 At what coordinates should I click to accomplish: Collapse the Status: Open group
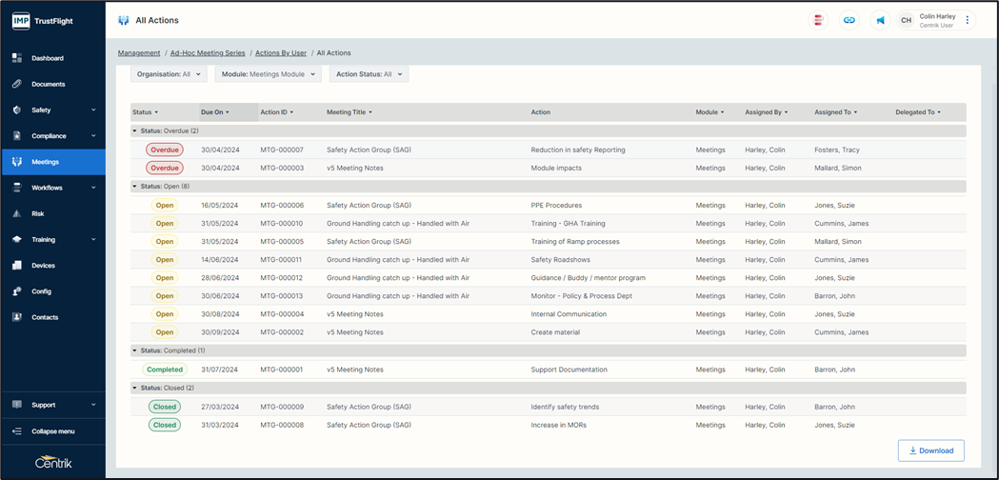[x=135, y=187]
